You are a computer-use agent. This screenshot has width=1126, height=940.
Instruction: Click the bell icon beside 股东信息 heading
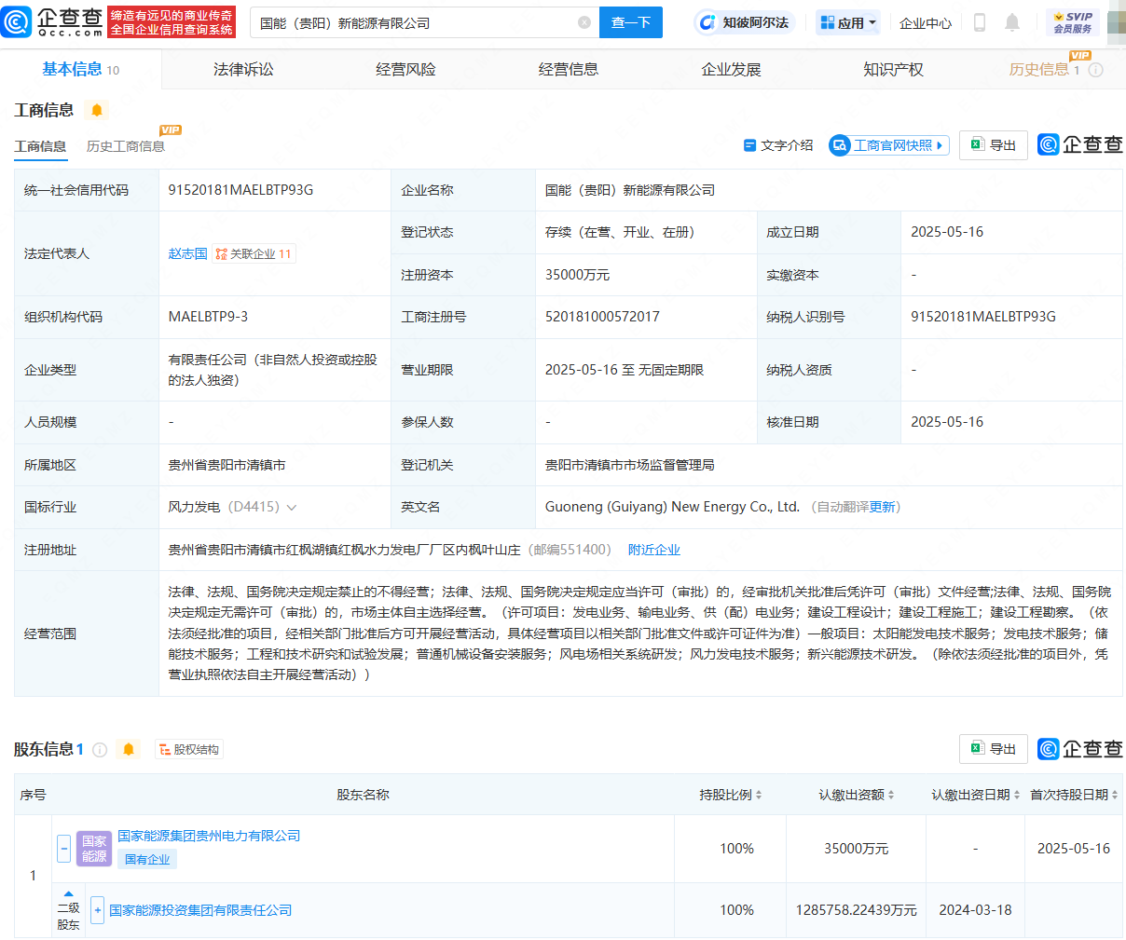click(129, 749)
